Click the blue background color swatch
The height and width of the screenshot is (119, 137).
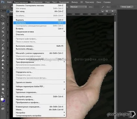(x=4, y=101)
